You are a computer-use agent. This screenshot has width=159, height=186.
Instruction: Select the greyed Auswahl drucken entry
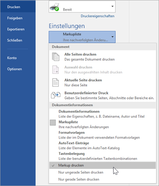[102, 70]
